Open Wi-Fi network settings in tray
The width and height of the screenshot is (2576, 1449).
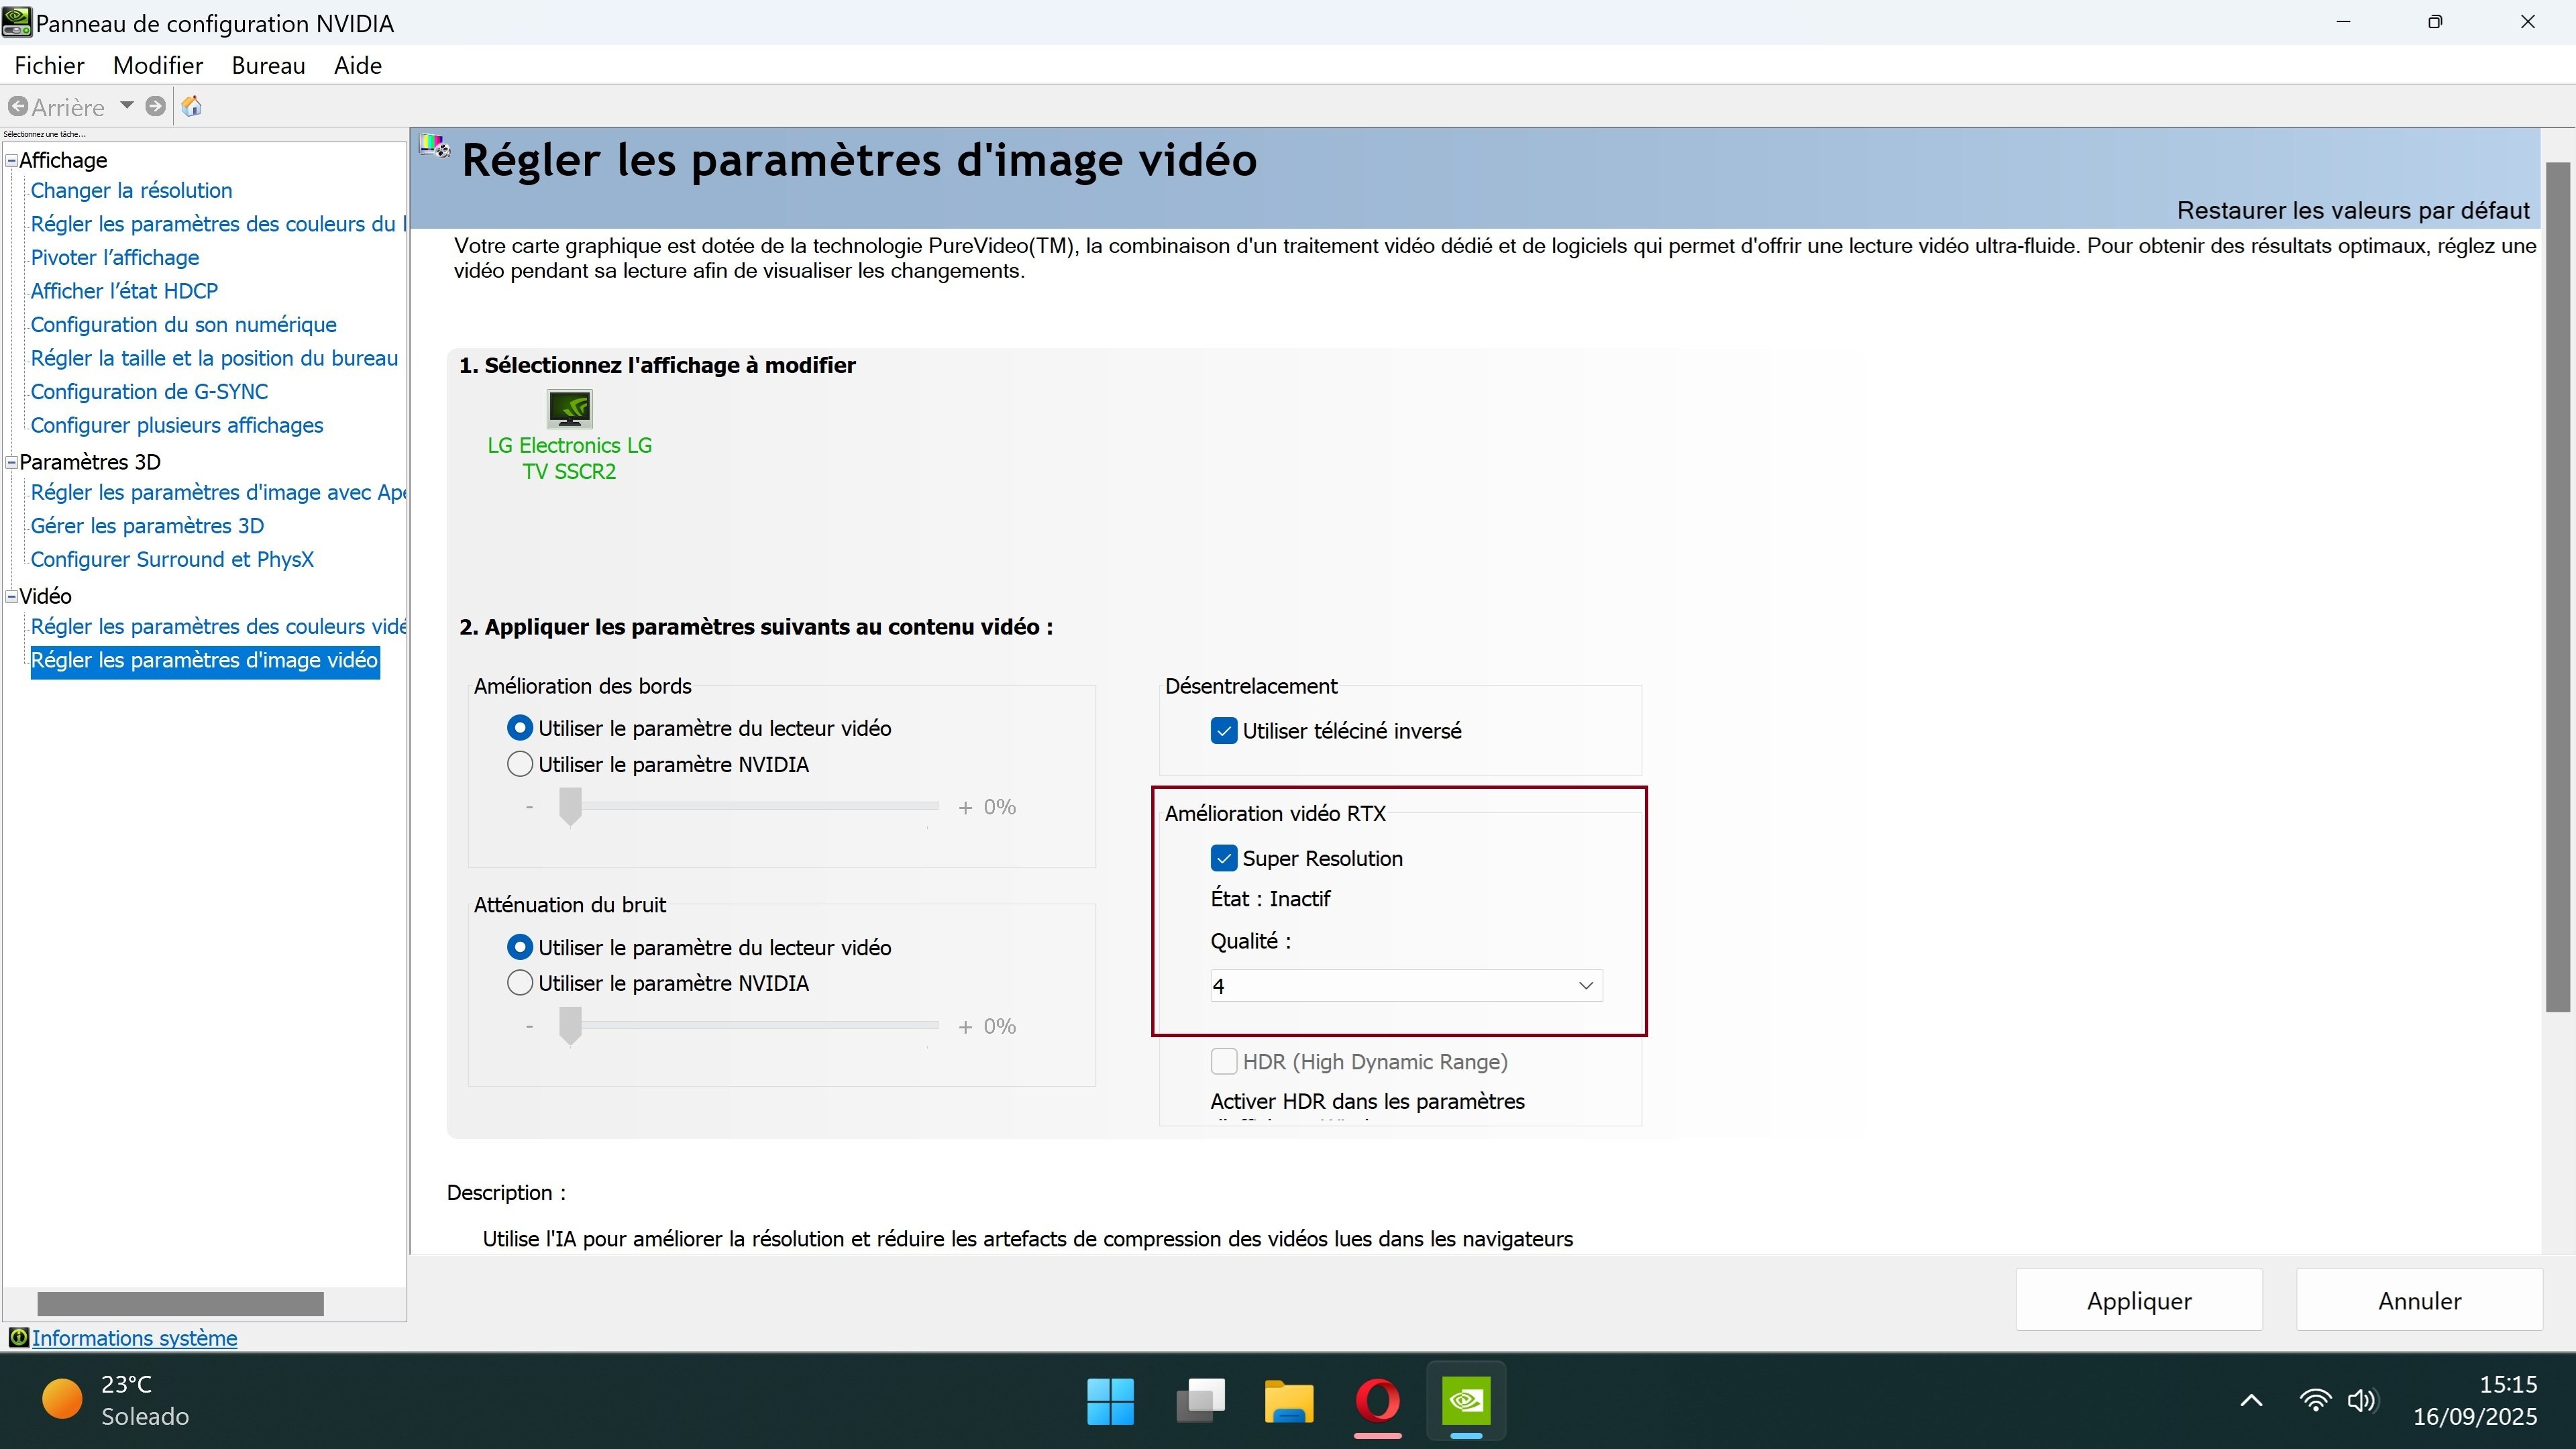[2315, 1400]
